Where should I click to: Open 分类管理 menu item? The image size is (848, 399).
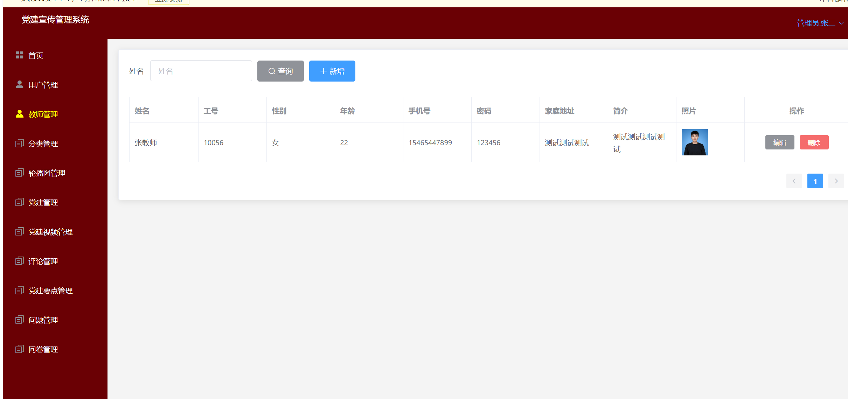(x=55, y=143)
